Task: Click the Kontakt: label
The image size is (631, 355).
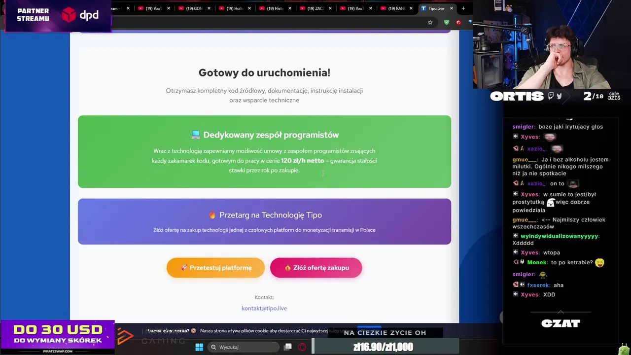Action: (264, 297)
